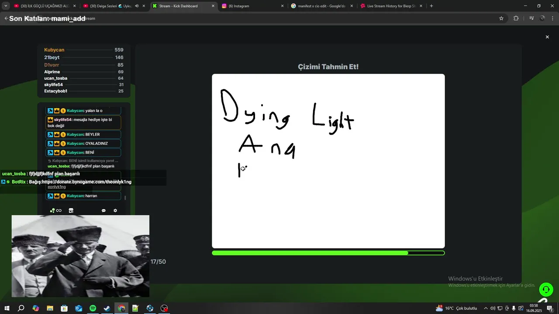Open the browser extensions puzzle icon
The width and height of the screenshot is (559, 314).
(x=516, y=18)
